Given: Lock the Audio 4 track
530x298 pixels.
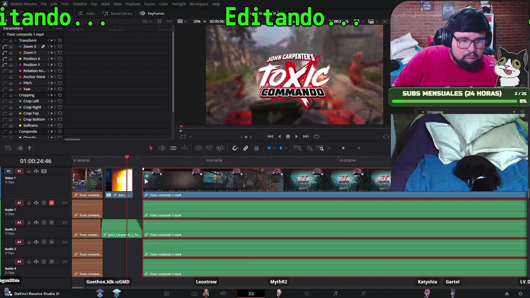Looking at the screenshot, I should click(29, 262).
